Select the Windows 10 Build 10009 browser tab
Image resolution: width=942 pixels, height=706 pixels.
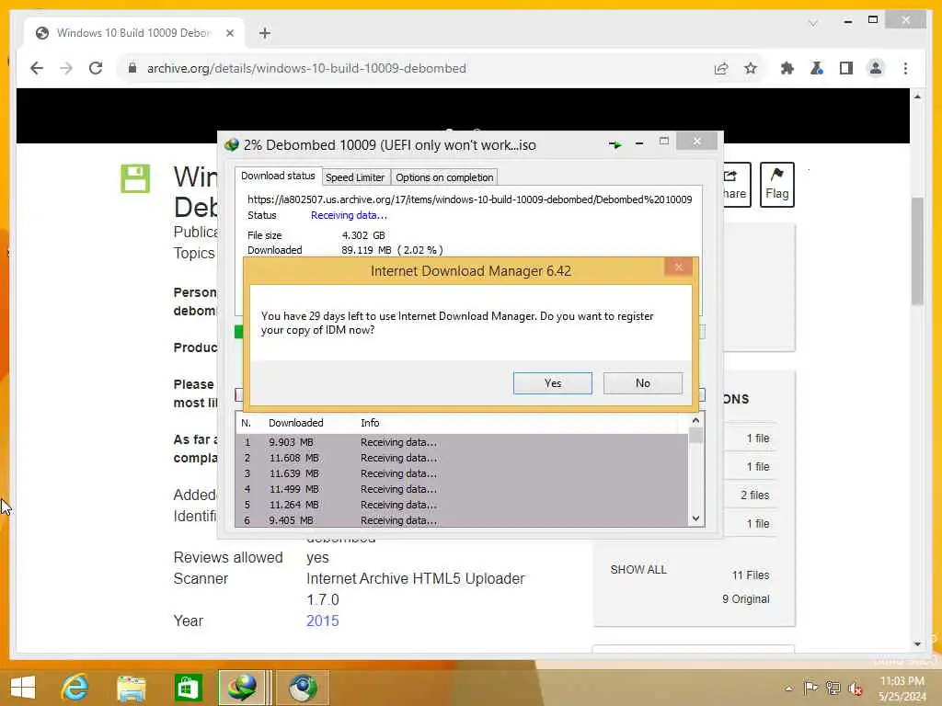point(134,33)
